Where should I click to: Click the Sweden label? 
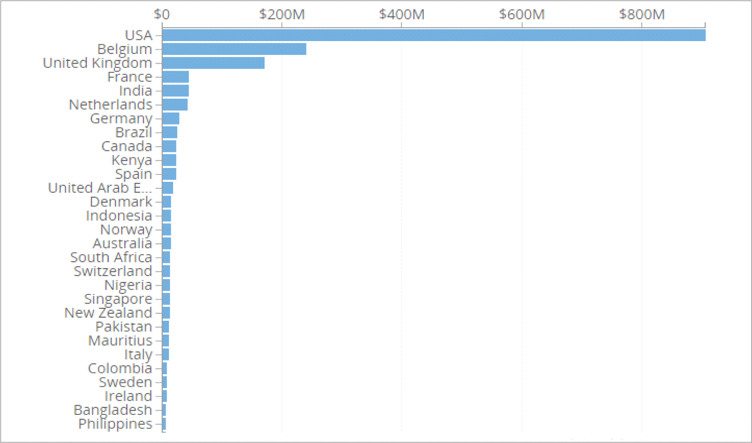tap(126, 382)
